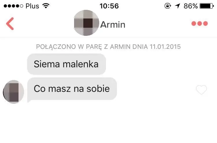Tap the red back arrow
The height and width of the screenshot is (143, 217).
pyautogui.click(x=10, y=24)
